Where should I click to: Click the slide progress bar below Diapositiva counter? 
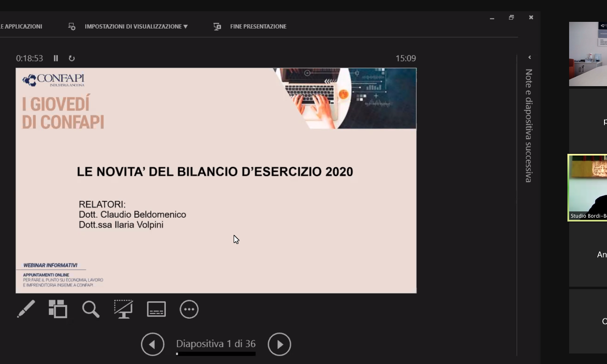(216, 354)
